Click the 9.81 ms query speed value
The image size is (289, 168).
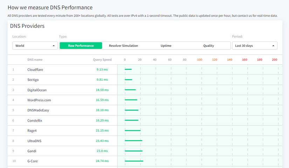click(102, 80)
